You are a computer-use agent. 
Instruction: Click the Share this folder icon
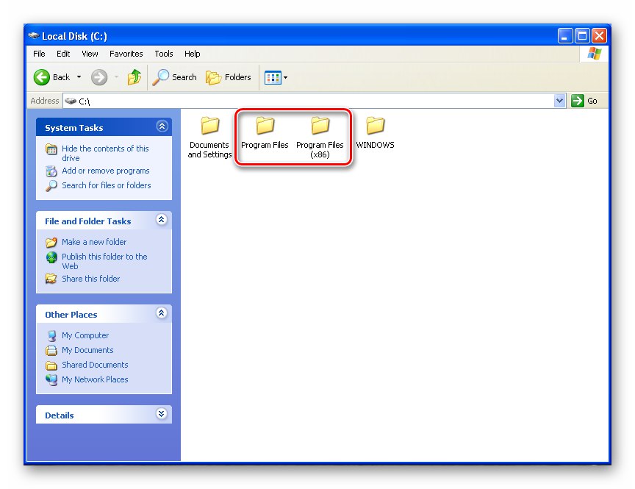(51, 279)
